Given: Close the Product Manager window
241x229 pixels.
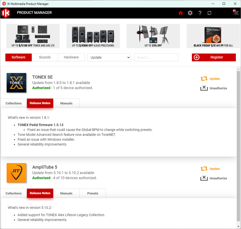Looking at the screenshot, I should coord(235,4).
